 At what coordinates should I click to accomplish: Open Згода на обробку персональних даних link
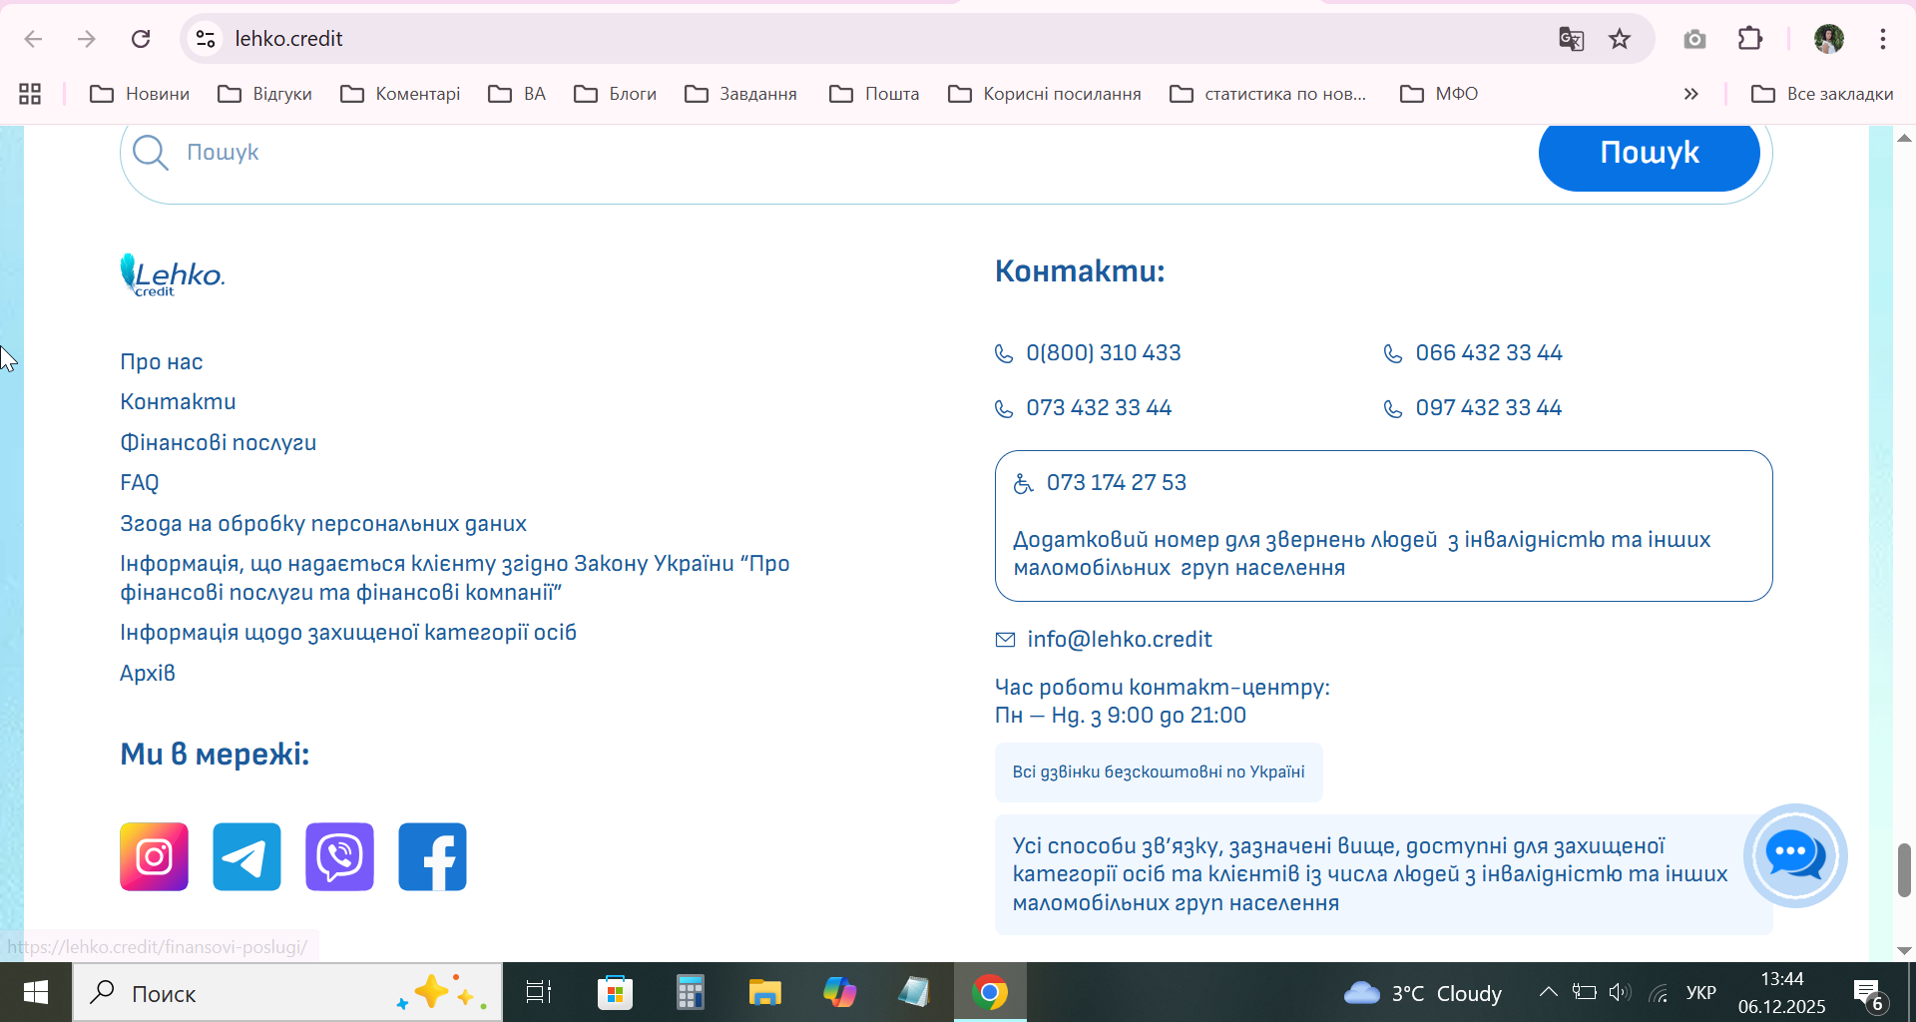pyautogui.click(x=323, y=524)
